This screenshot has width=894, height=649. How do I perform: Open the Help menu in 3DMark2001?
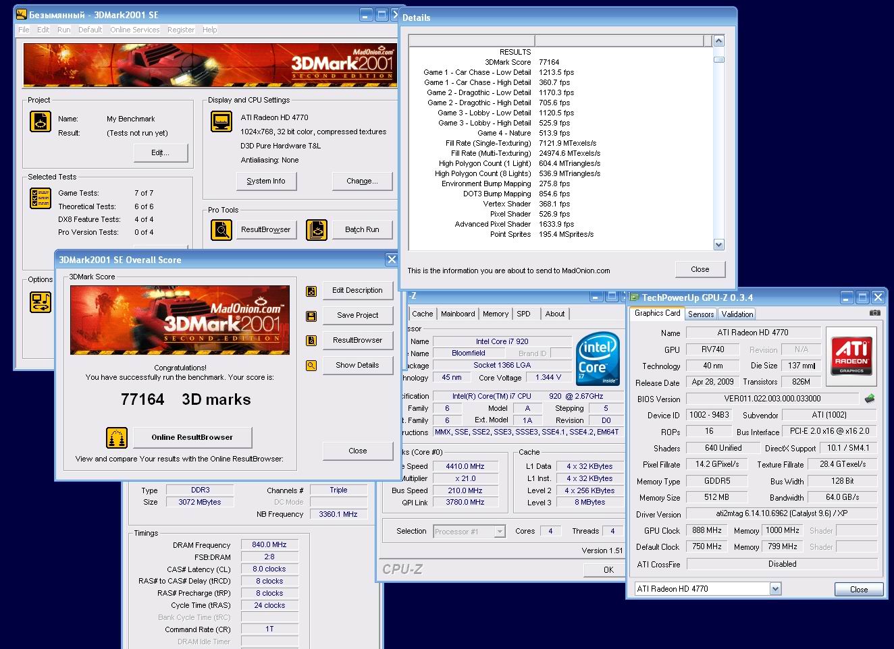pos(210,30)
